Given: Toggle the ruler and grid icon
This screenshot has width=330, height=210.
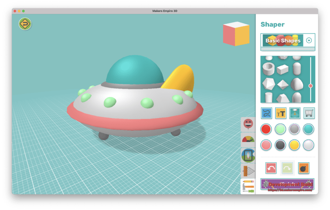Looking at the screenshot, I should click(248, 171).
